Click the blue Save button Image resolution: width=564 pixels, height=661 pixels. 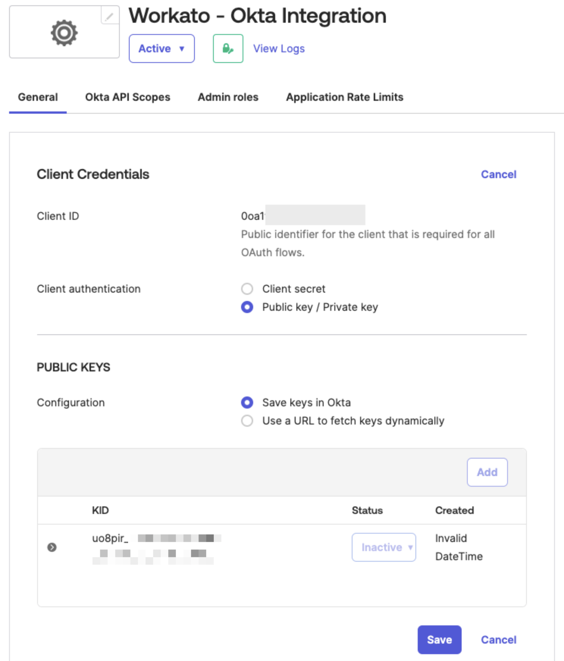point(439,639)
